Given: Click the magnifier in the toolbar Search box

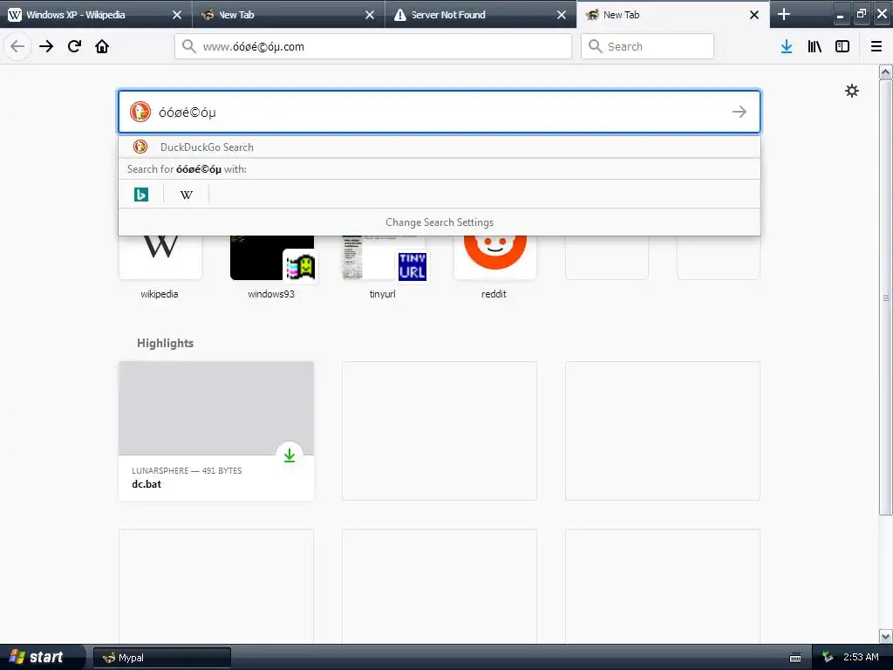Looking at the screenshot, I should (x=595, y=46).
